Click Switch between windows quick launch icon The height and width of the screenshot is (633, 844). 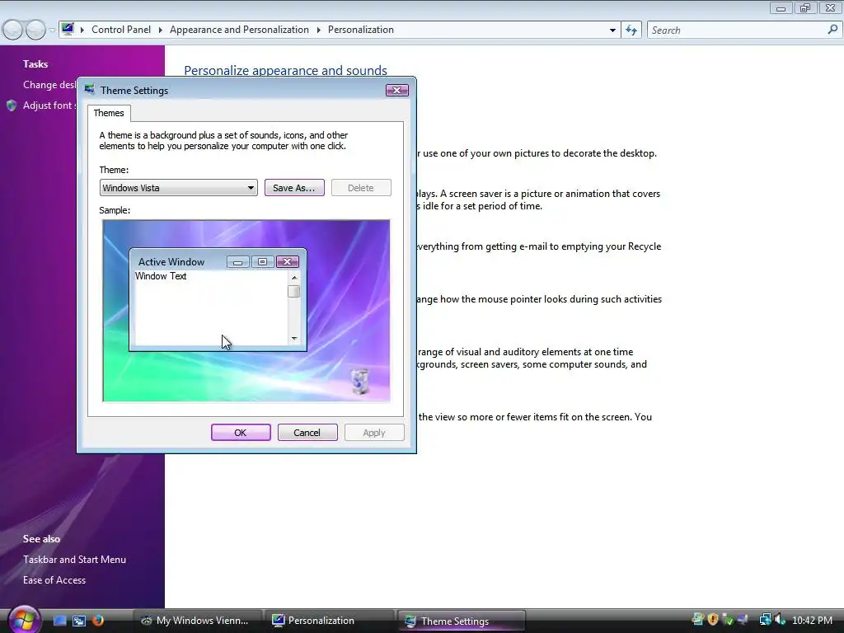click(x=79, y=621)
